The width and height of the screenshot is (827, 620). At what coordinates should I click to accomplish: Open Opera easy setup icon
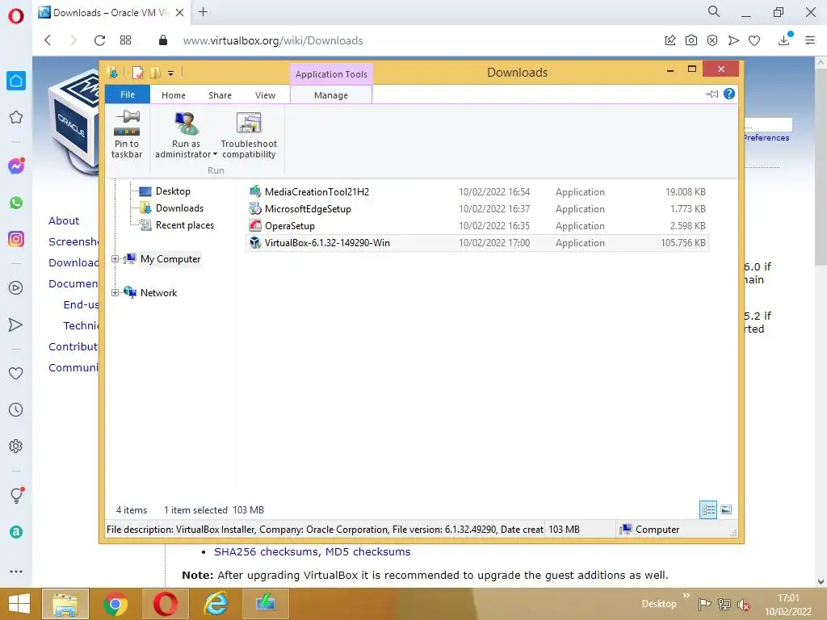pos(810,40)
